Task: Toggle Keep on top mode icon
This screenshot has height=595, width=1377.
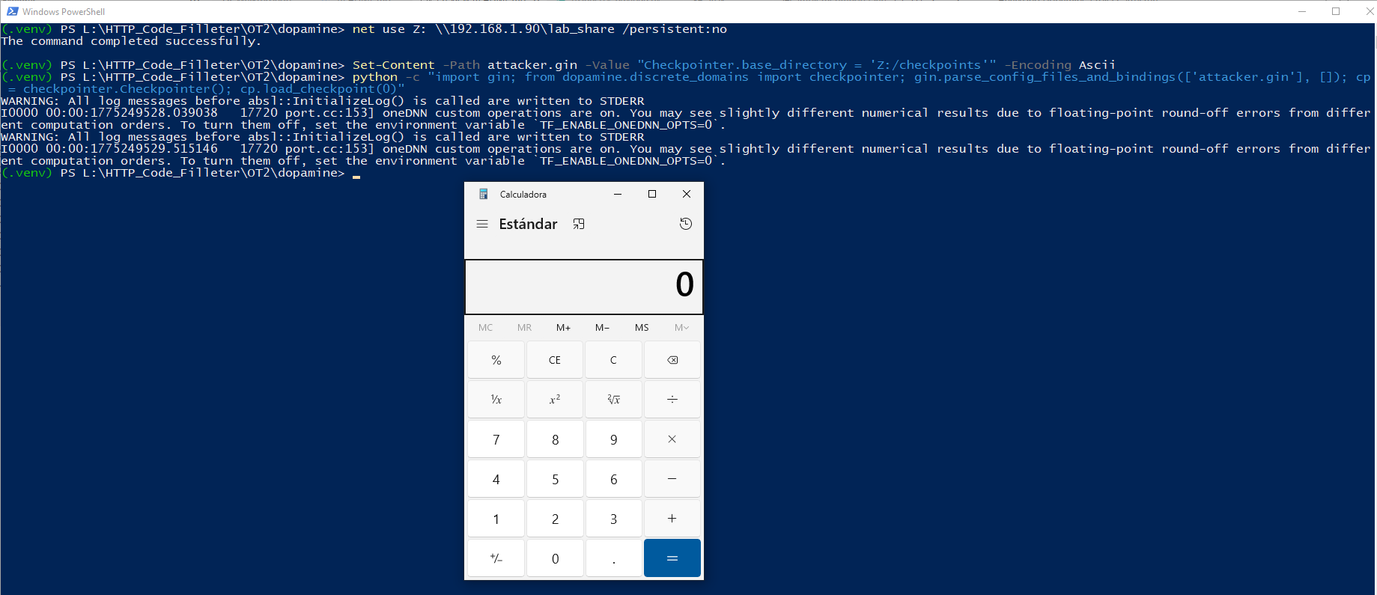Action: click(x=579, y=224)
